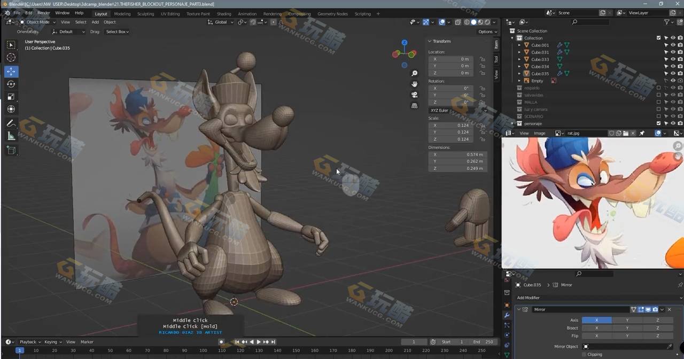Image resolution: width=684 pixels, height=359 pixels.
Task: Open the Object Mode dropdown
Action: click(37, 22)
